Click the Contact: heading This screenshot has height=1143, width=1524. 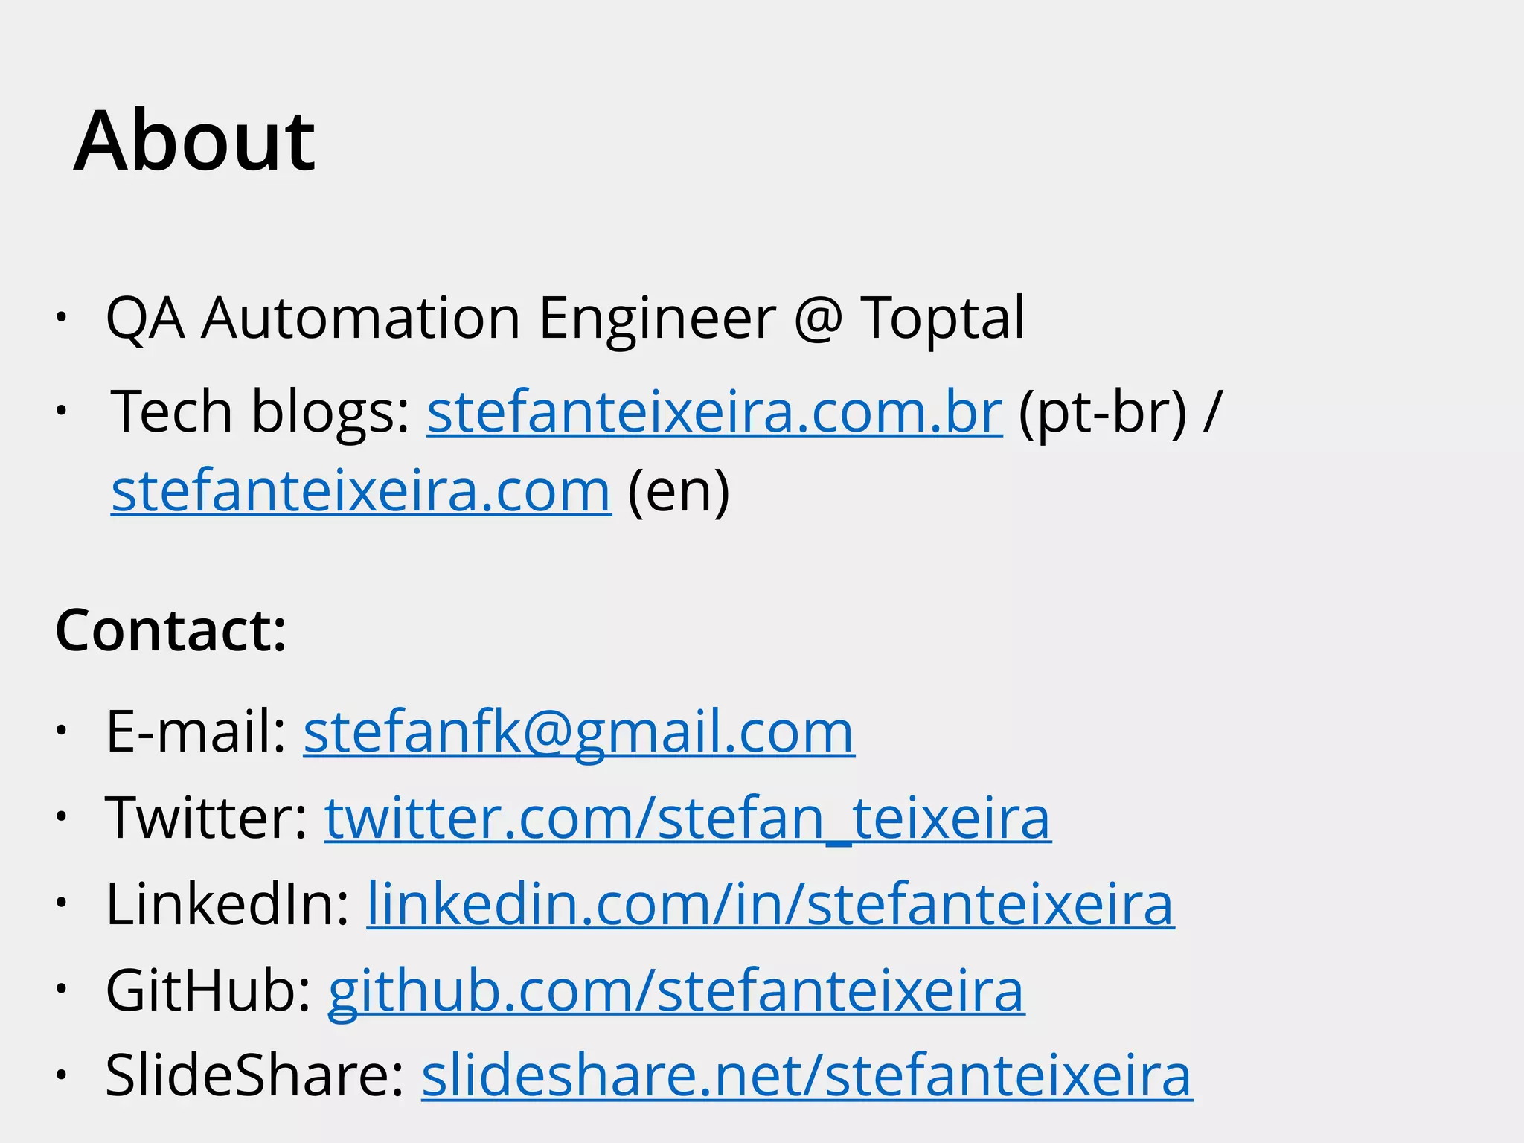pyautogui.click(x=171, y=630)
